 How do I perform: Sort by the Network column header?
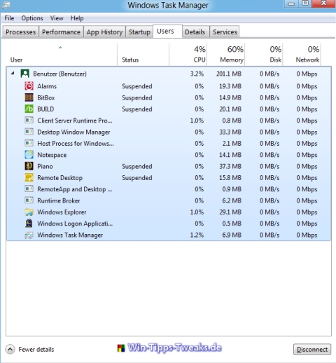pos(302,55)
